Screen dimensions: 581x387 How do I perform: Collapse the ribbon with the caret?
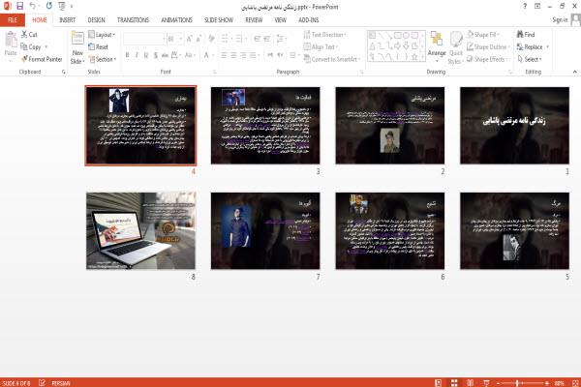pyautogui.click(x=574, y=72)
